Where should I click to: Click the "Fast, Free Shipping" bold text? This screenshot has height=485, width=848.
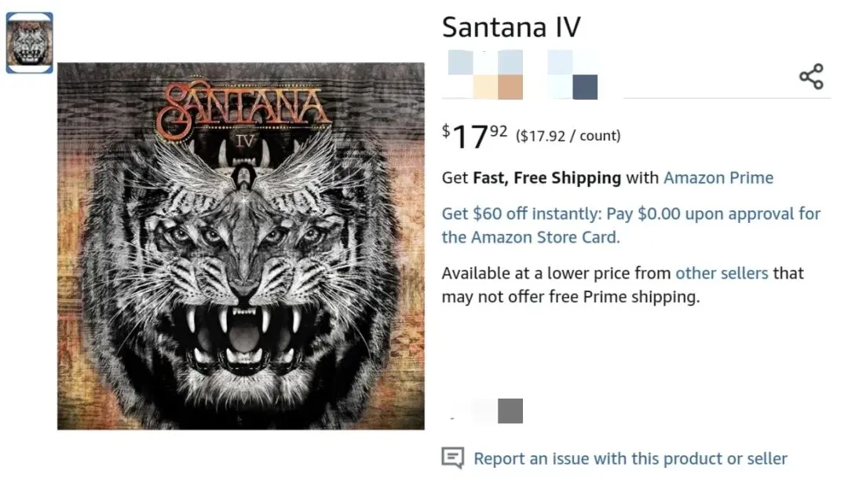(x=546, y=177)
